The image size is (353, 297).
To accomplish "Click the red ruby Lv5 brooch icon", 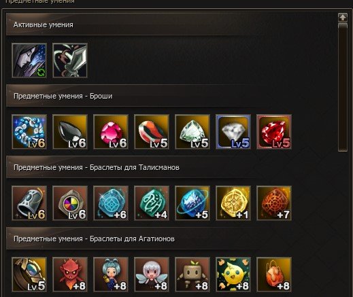I will tap(274, 132).
